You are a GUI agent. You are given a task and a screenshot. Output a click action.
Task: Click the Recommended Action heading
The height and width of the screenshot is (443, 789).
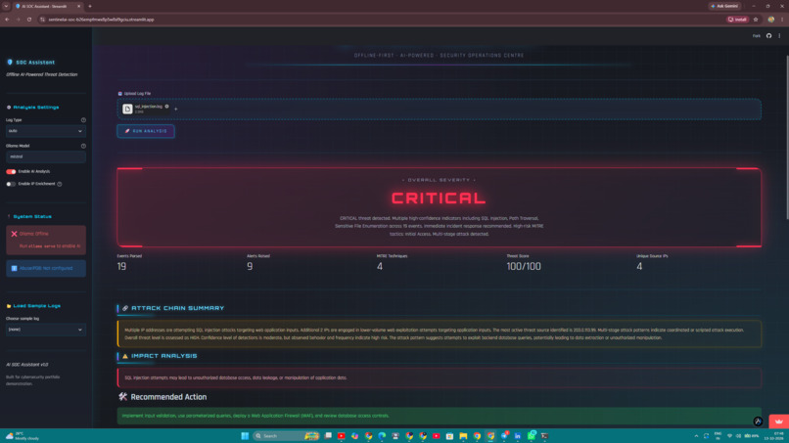point(168,397)
